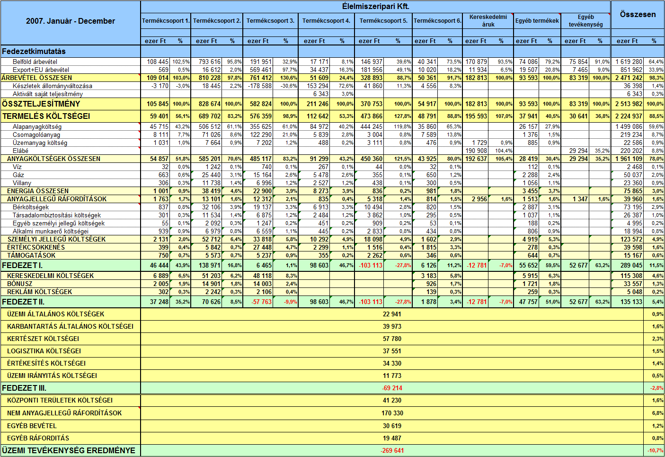Select the red '-69 214' Fedezet III. value
665x457 pixels.
coord(392,388)
